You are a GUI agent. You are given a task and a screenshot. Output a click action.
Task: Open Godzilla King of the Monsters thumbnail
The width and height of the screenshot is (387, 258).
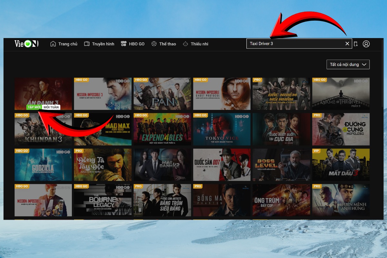[43, 164]
